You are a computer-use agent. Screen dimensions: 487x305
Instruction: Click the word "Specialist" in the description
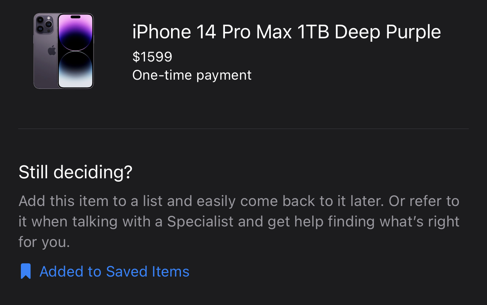200,222
